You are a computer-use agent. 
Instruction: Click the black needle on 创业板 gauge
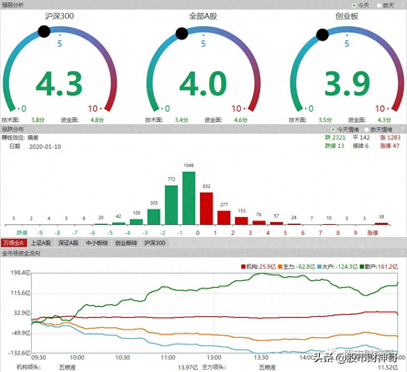[x=323, y=35]
